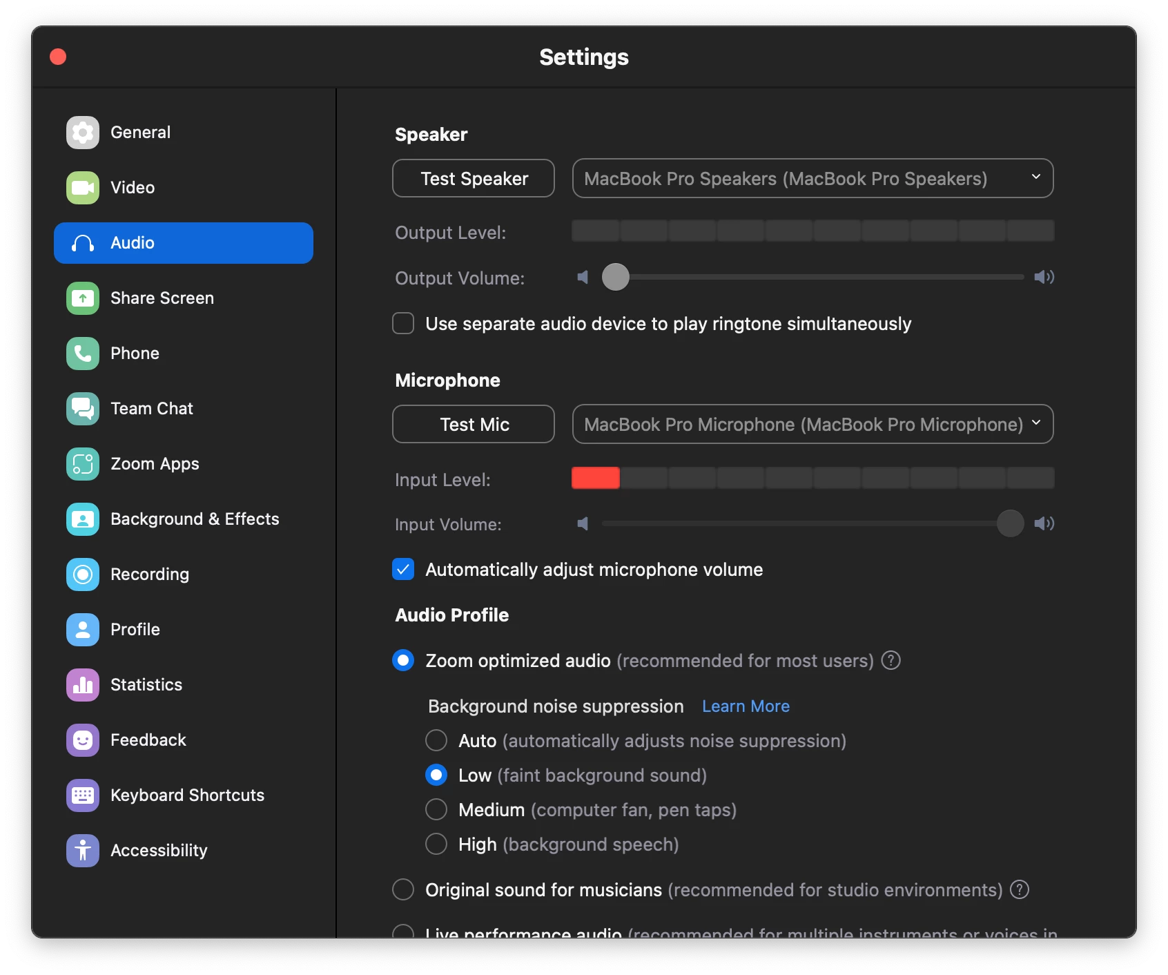Image resolution: width=1168 pixels, height=975 pixels.
Task: Switch to Profile settings
Action: [184, 630]
